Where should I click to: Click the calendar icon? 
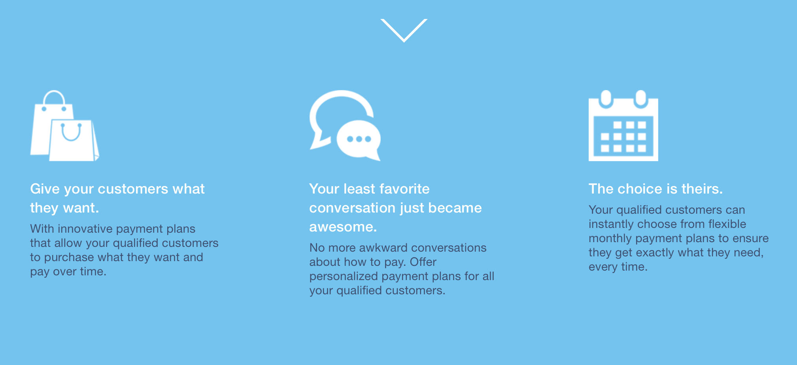point(623,126)
